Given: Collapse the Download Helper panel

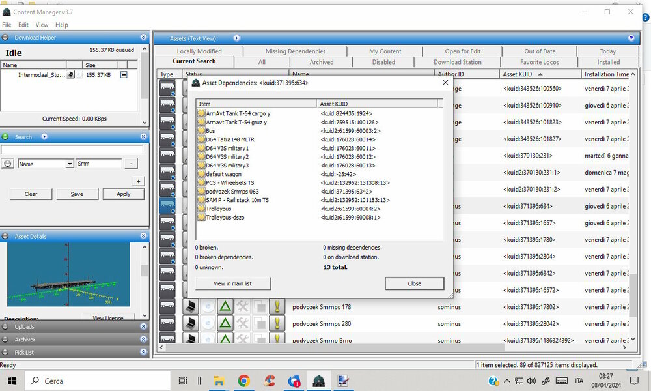Looking at the screenshot, I should pyautogui.click(x=143, y=37).
